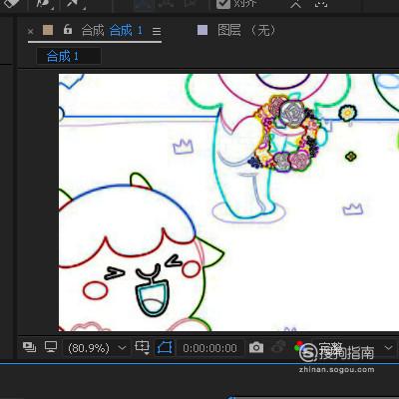Switch to the 合成 合成 1 tab
Image resolution: width=399 pixels, height=399 pixels.
click(112, 31)
